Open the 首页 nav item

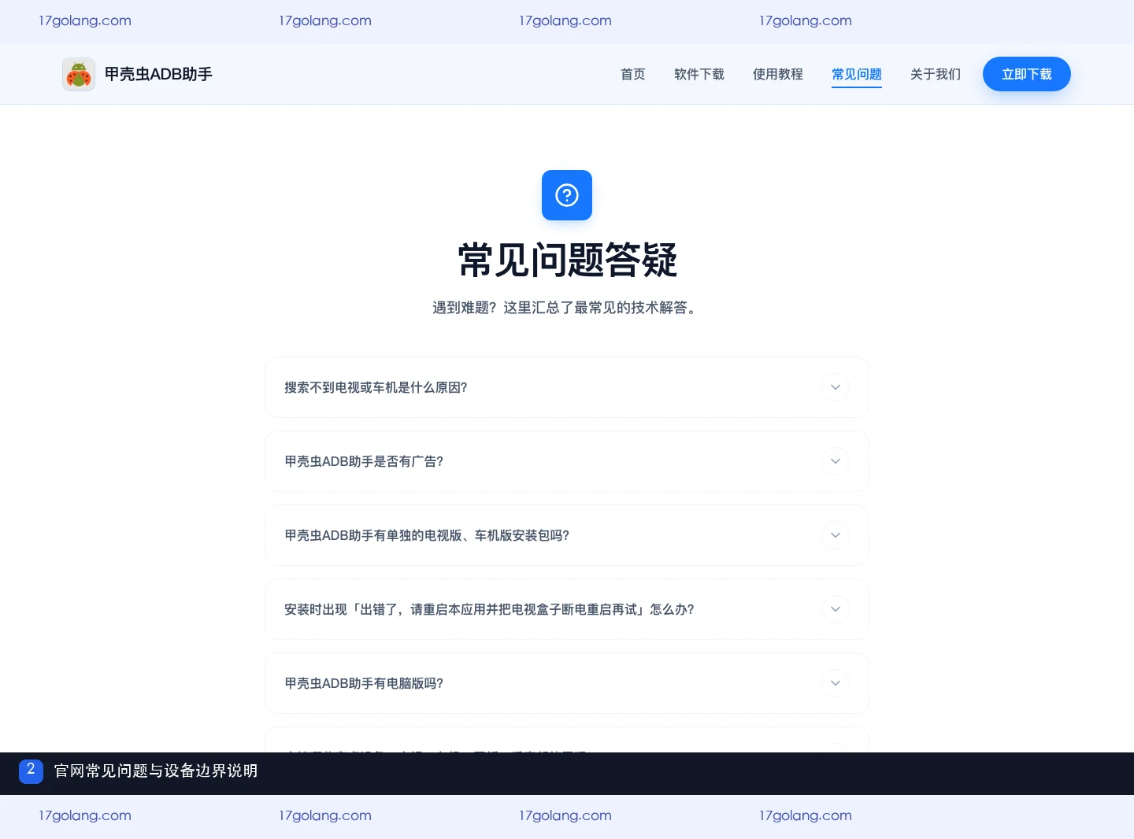tap(633, 74)
